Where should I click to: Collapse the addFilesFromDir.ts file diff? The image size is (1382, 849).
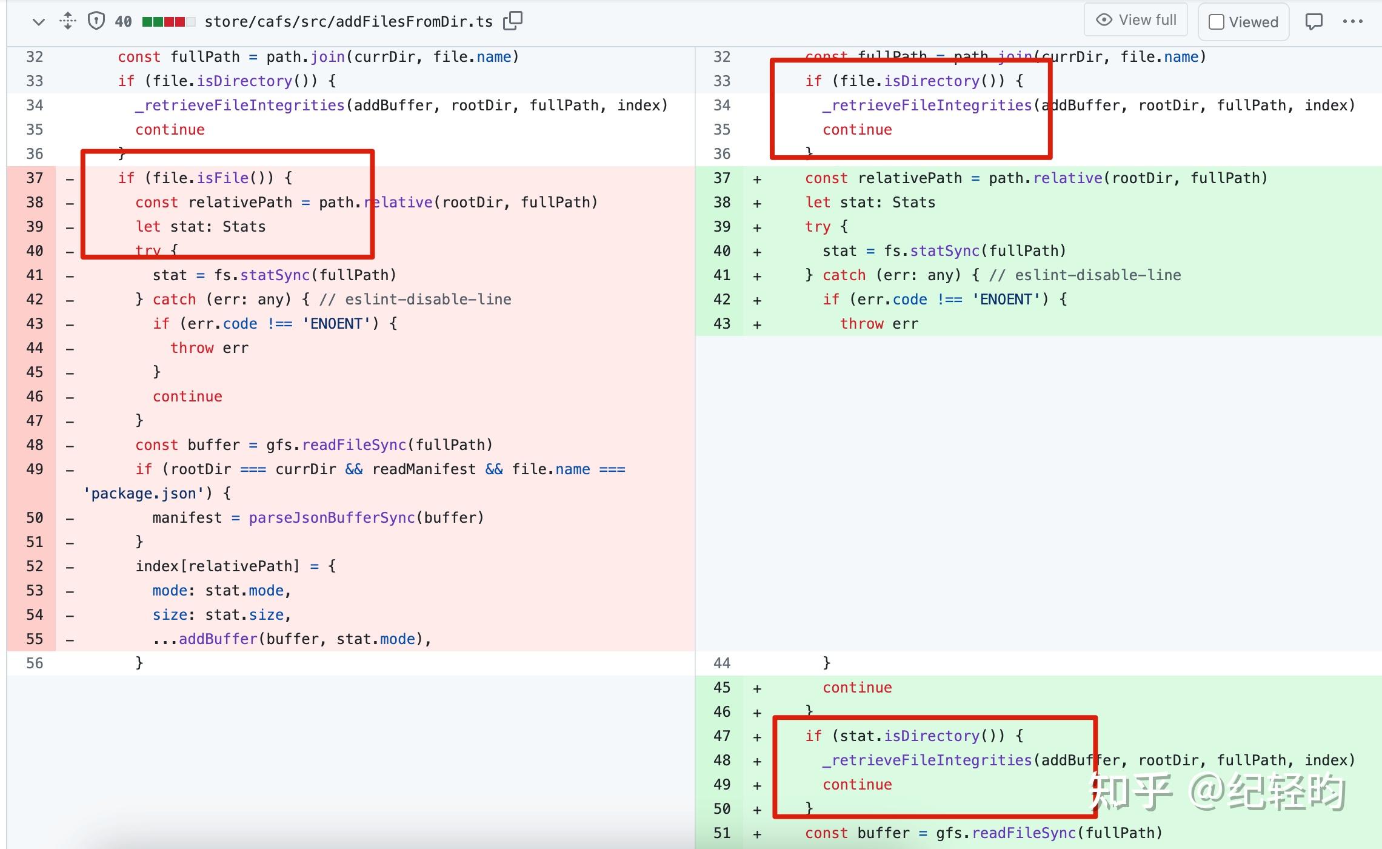(x=38, y=22)
